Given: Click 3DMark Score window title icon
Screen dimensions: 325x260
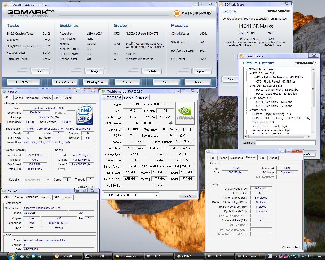Looking at the screenshot, I should [221, 4].
